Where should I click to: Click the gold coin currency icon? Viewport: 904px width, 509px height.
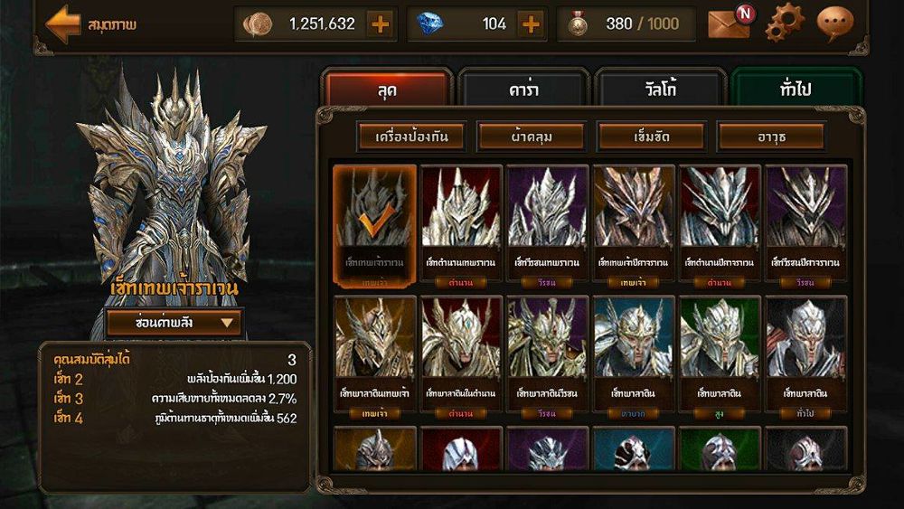(258, 24)
